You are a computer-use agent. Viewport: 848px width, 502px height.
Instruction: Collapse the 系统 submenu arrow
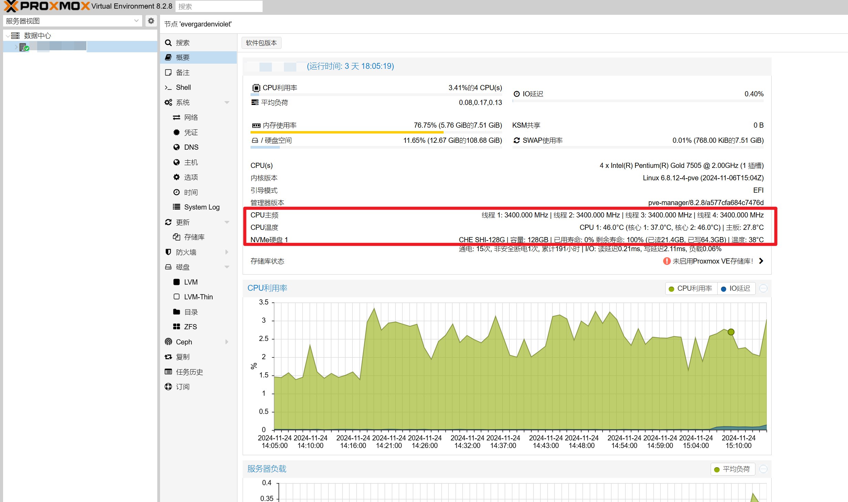227,103
